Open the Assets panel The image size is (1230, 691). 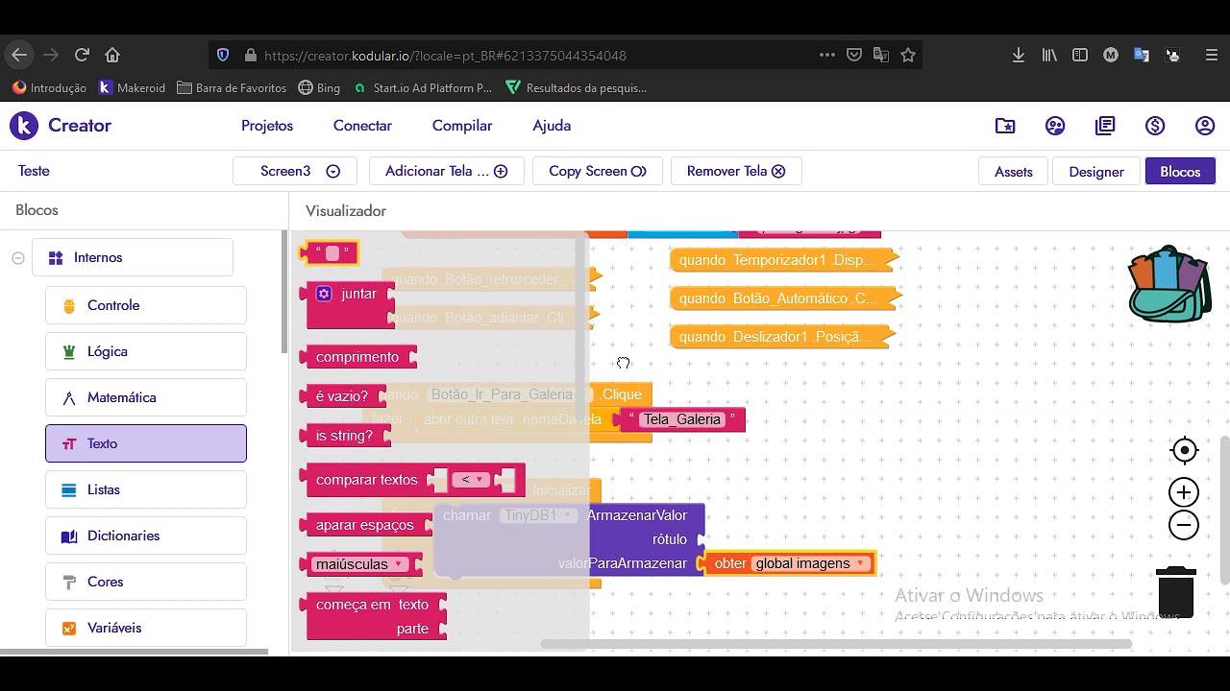coord(1014,172)
